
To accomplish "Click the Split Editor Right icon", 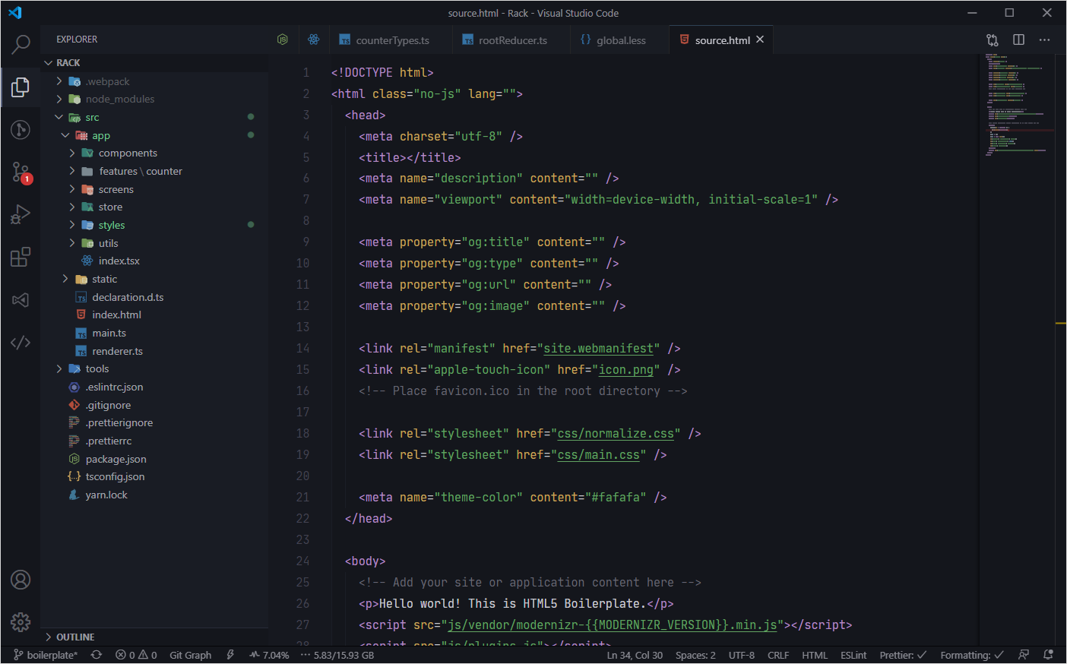I will (1018, 40).
